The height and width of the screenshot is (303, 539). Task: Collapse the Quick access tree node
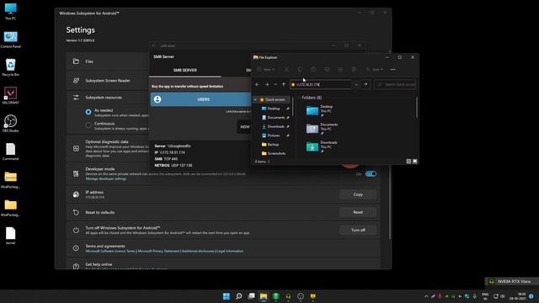coord(255,99)
